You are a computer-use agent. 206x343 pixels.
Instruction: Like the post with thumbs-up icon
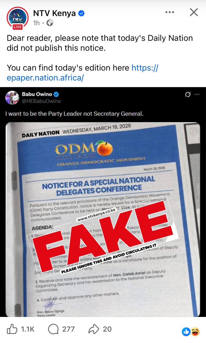12,329
